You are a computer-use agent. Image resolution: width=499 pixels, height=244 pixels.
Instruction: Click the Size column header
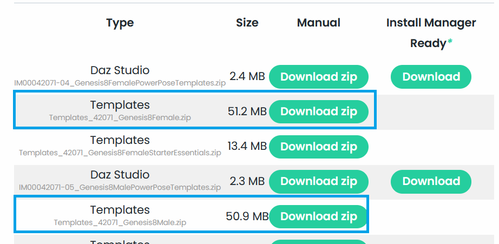[247, 23]
